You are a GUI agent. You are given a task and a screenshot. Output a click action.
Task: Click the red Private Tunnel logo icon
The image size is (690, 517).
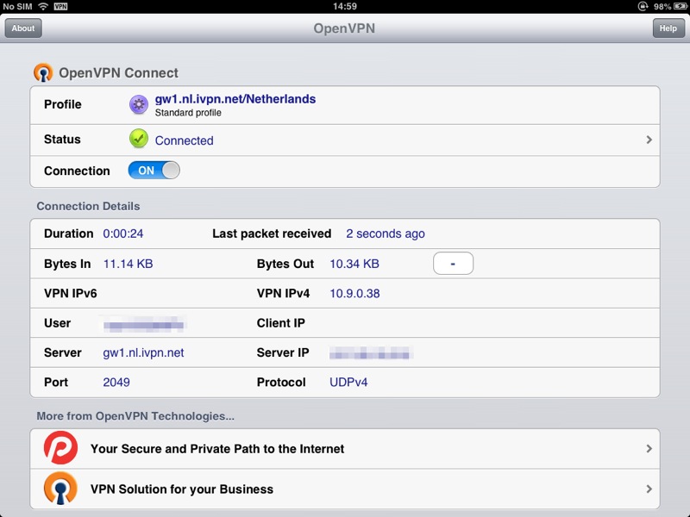point(60,448)
